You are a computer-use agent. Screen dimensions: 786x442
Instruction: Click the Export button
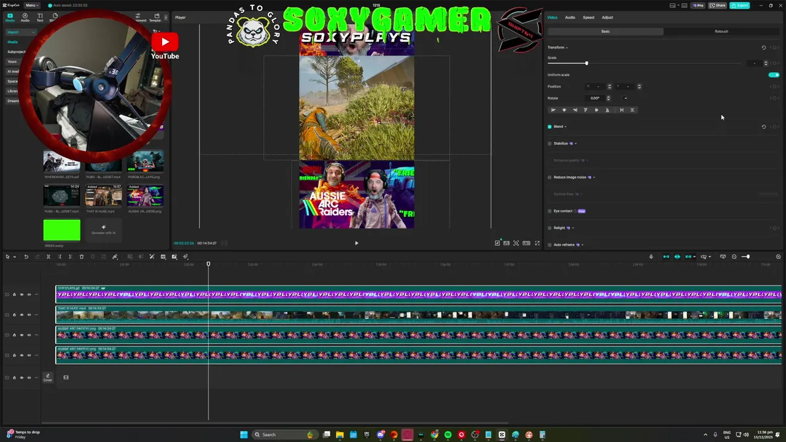[x=739, y=6]
